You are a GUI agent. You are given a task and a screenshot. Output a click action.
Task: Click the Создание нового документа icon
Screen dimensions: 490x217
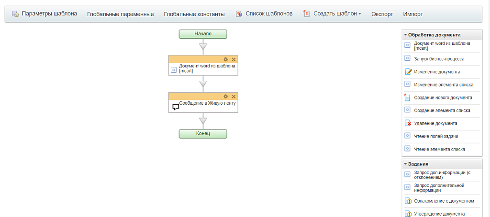point(408,98)
